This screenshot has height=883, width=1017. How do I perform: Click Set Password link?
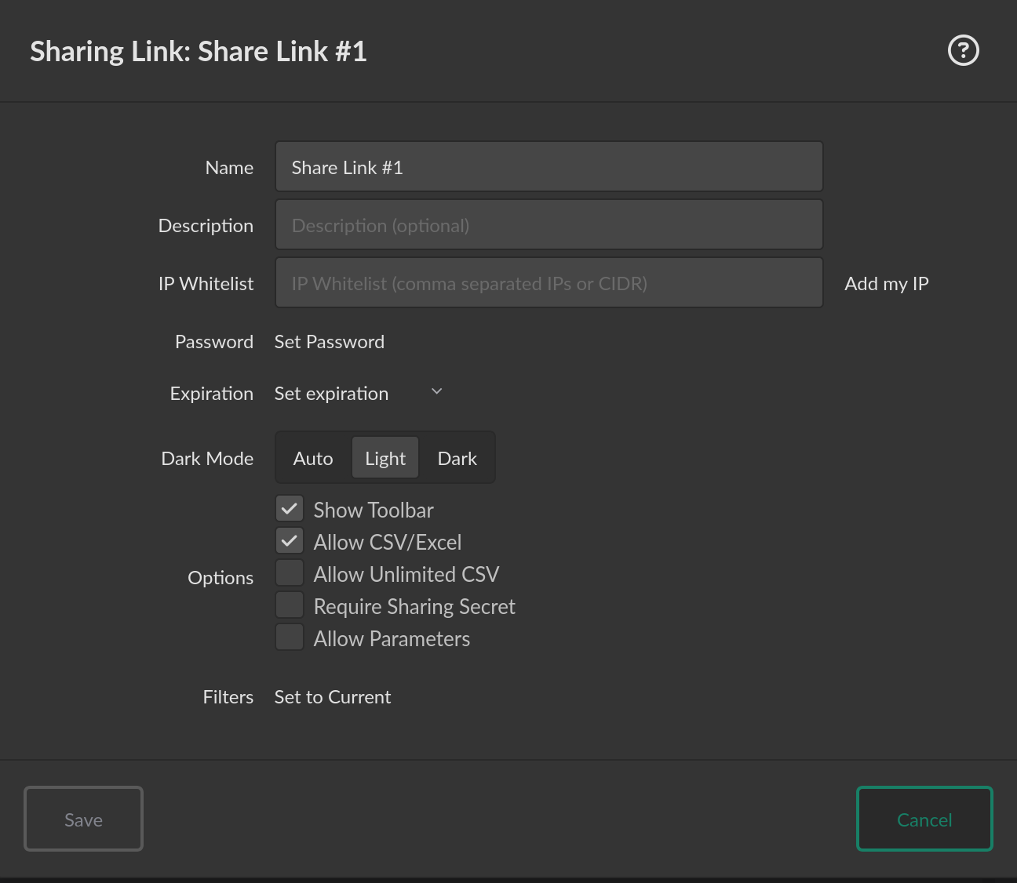pos(330,342)
